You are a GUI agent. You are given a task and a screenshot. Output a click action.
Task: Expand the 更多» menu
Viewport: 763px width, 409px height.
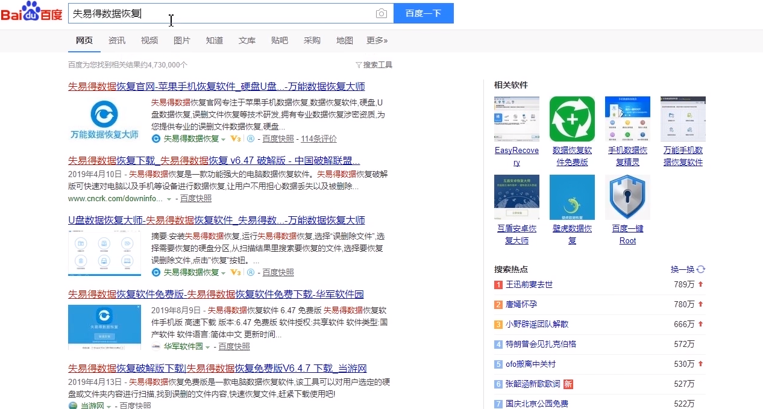[x=377, y=40]
